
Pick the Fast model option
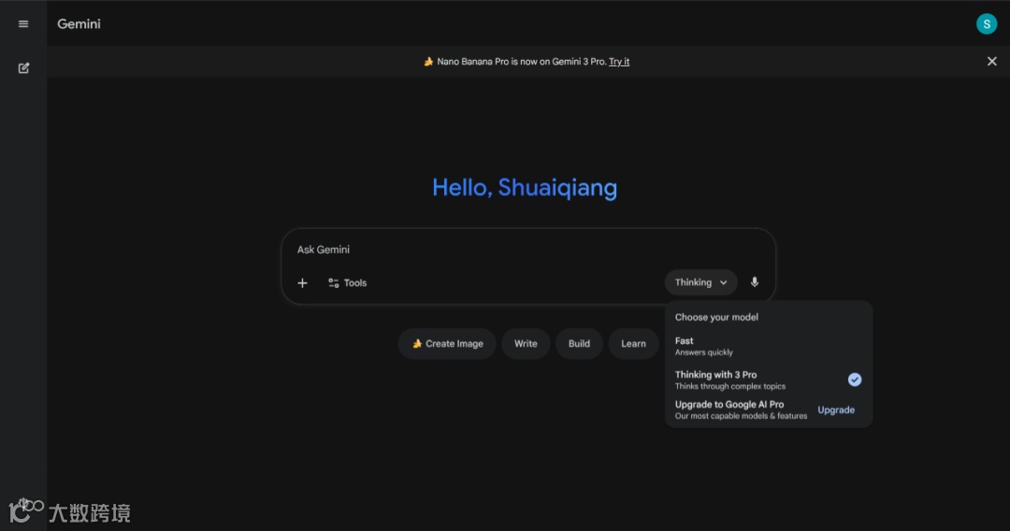(x=769, y=346)
